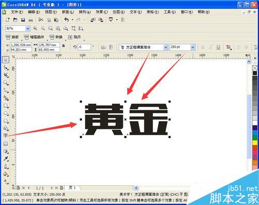This screenshot has width=259, height=205.
Task: Select the Smart Fill tool
Action: (6, 98)
